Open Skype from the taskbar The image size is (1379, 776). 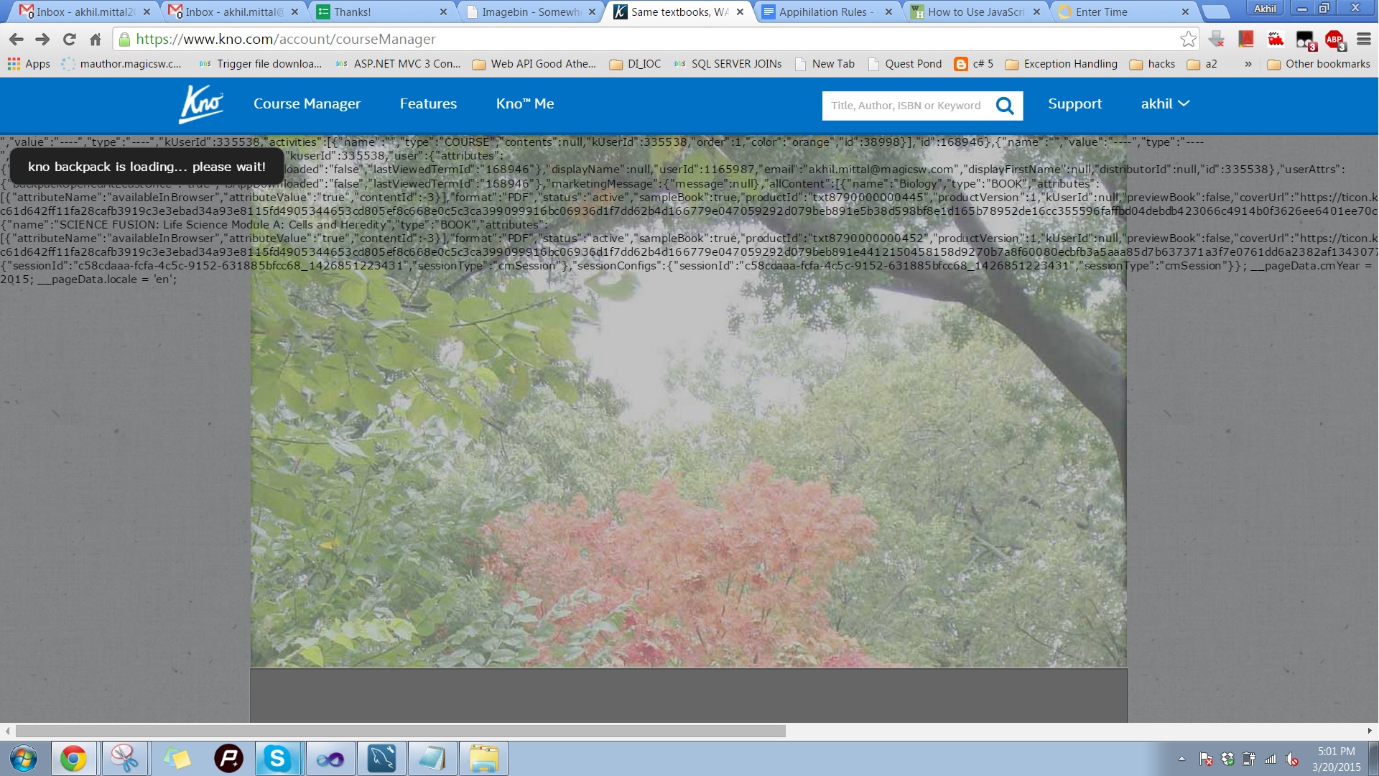coord(277,759)
